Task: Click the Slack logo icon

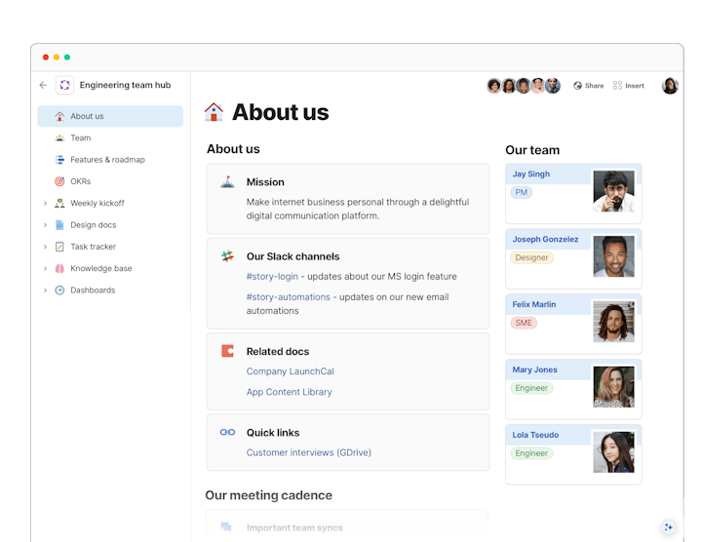Action: tap(227, 256)
